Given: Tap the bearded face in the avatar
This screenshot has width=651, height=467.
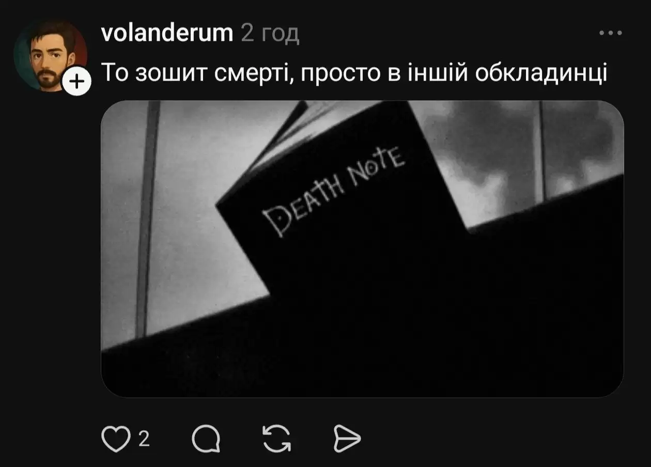Looking at the screenshot, I should [45, 61].
